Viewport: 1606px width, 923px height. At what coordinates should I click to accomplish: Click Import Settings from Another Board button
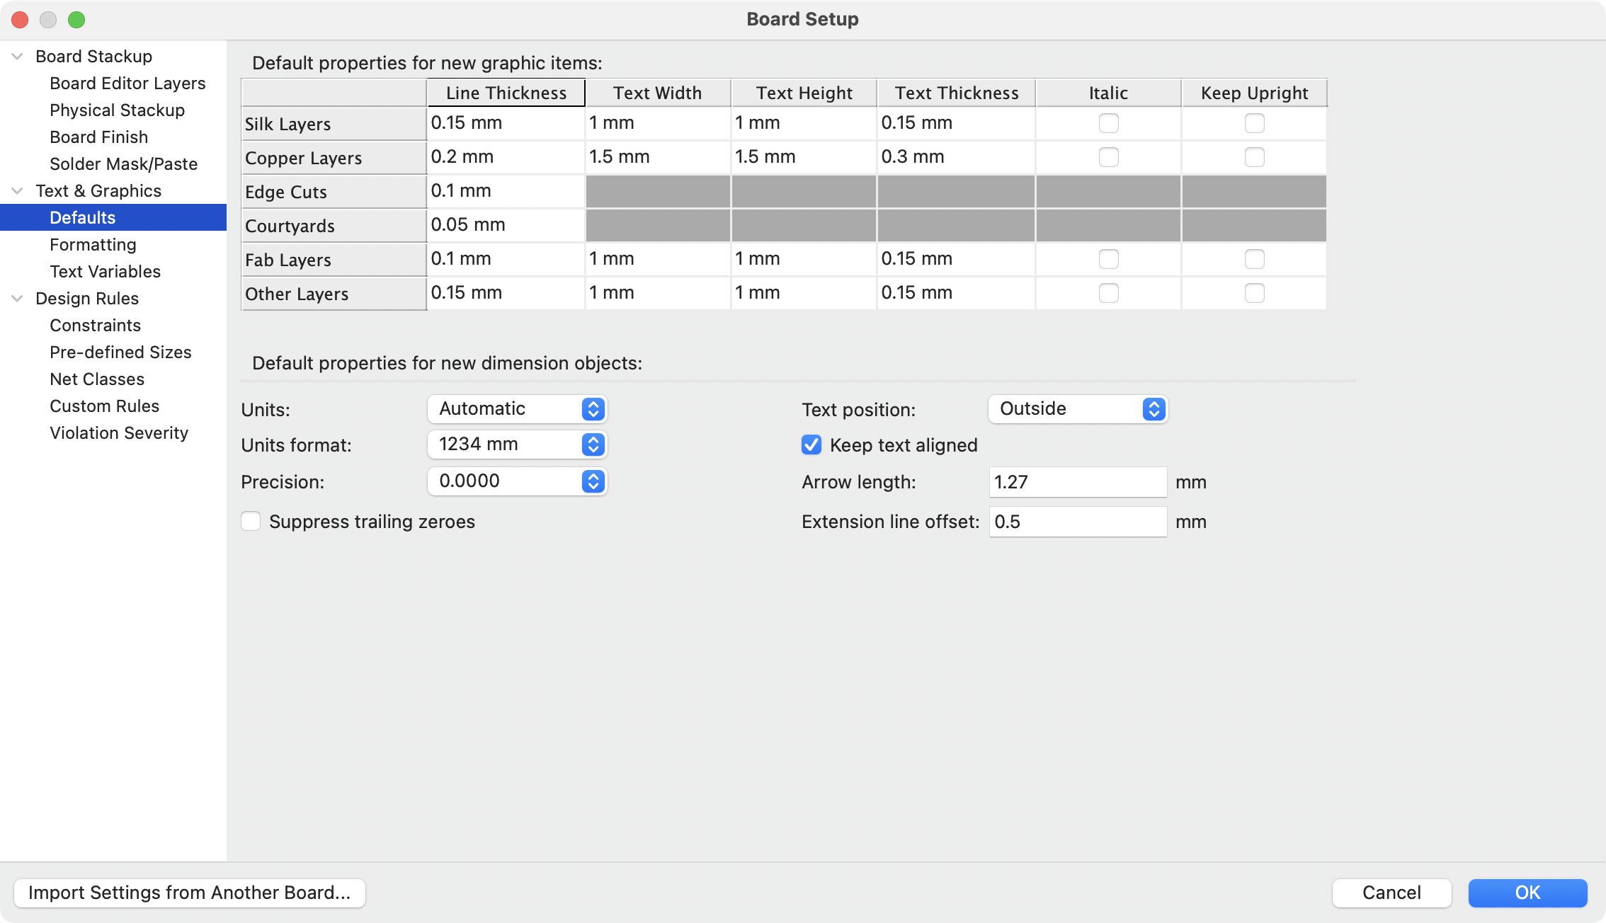190,893
